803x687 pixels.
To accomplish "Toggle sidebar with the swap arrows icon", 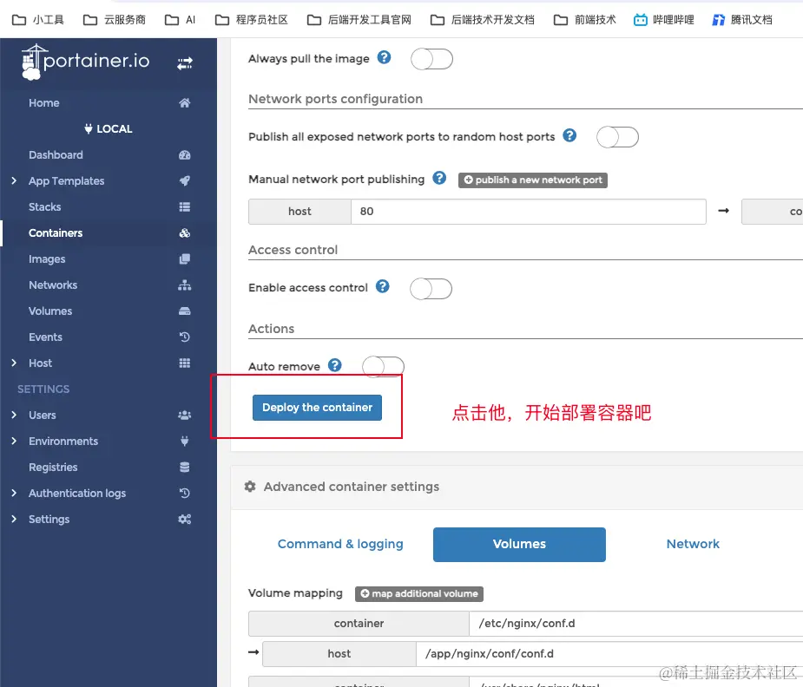I will point(185,63).
